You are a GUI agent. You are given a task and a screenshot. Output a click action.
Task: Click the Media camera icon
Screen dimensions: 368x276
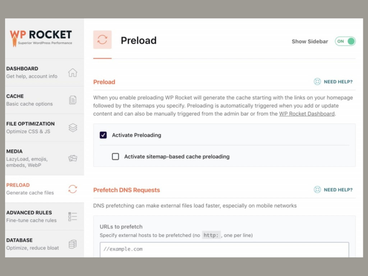73,158
